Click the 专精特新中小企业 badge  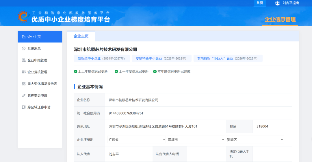[161, 58]
